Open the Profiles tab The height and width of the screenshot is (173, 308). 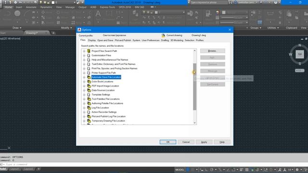(x=200, y=40)
